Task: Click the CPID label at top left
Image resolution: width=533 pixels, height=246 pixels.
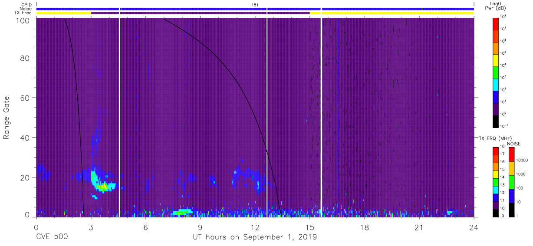Action: (x=26, y=5)
